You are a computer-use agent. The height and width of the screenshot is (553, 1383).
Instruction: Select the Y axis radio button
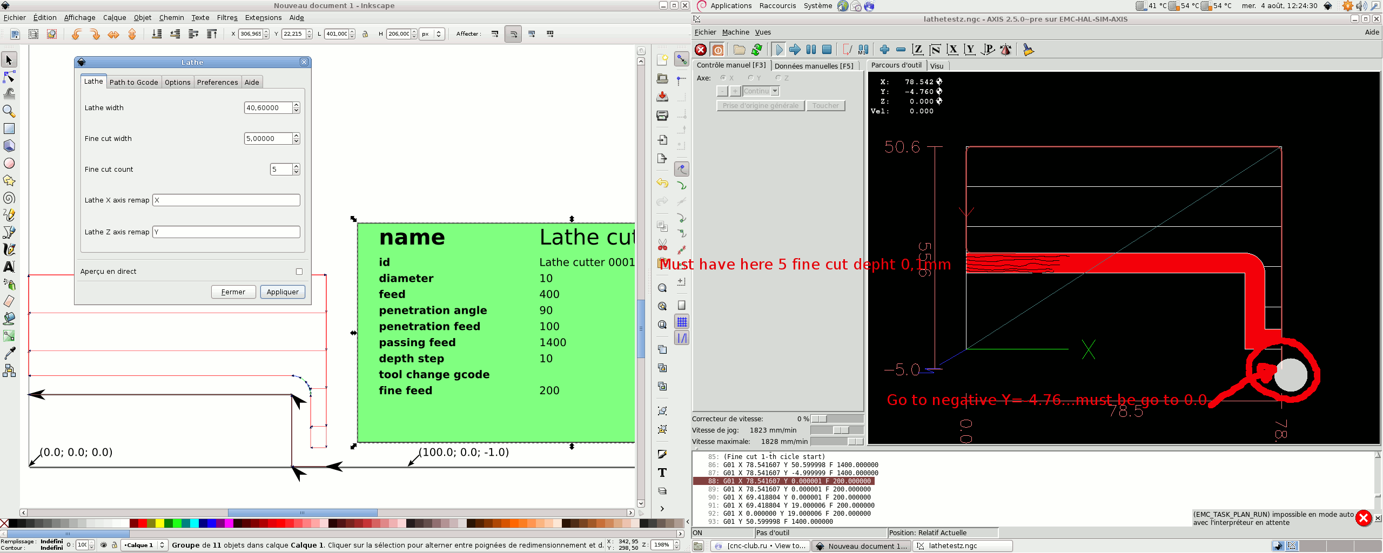tap(751, 78)
